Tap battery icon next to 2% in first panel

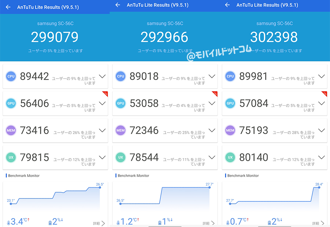coord(50,223)
